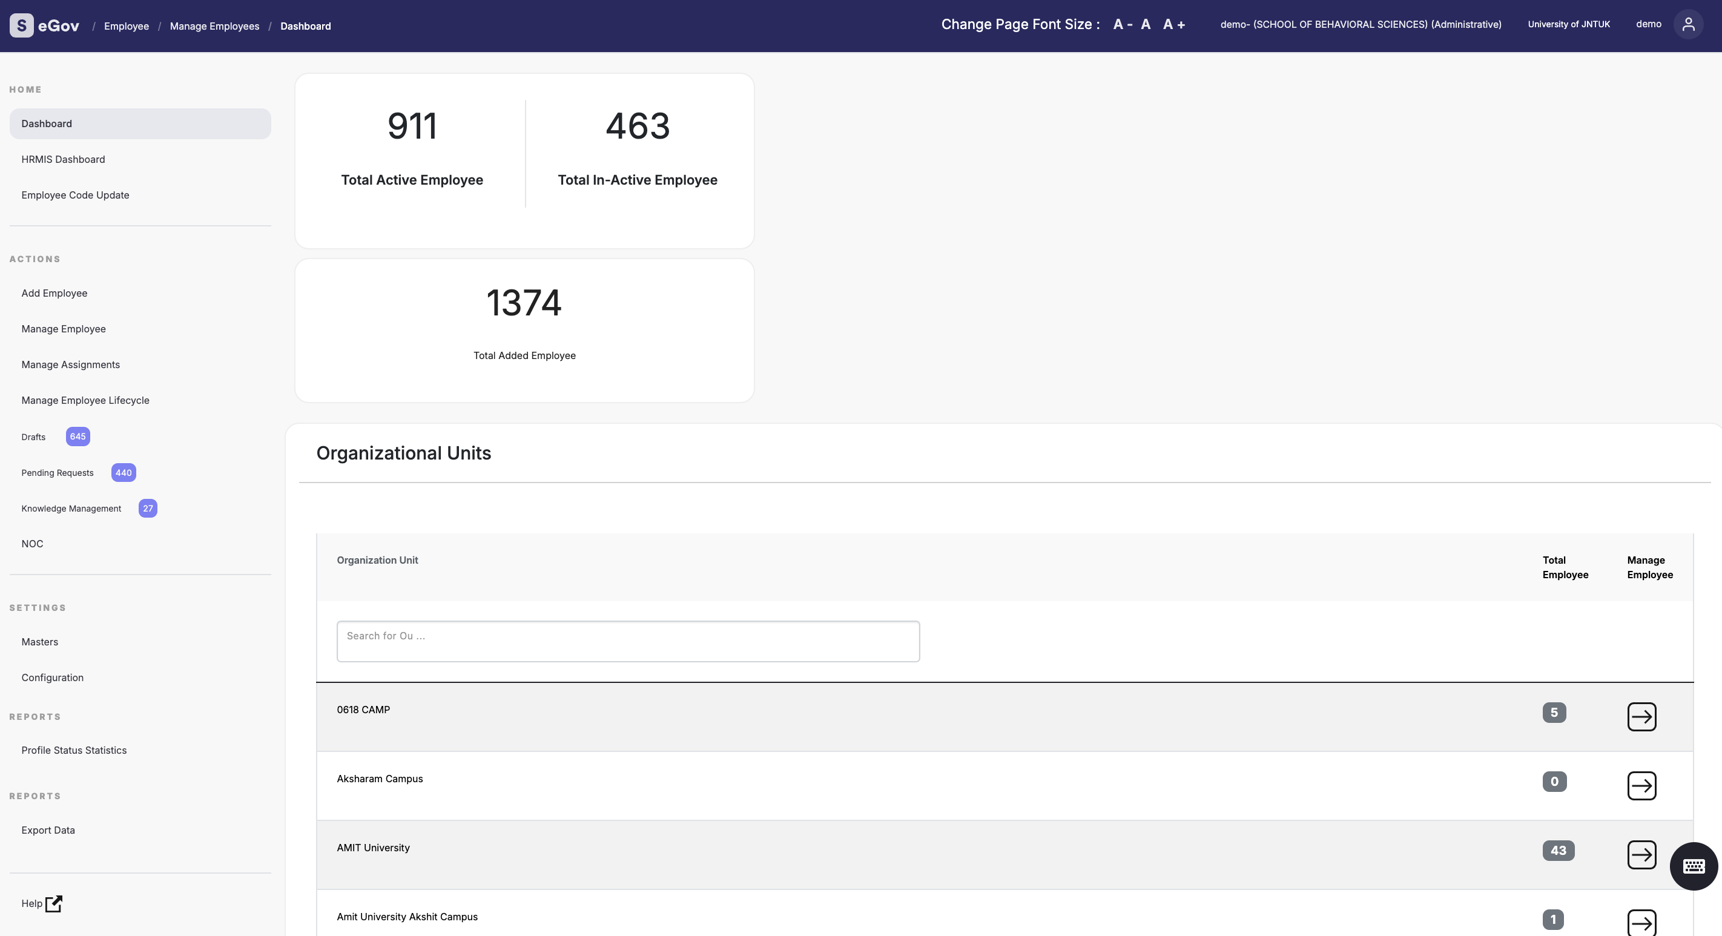Open Manage Employee in sidebar
The width and height of the screenshot is (1722, 936).
pos(64,329)
